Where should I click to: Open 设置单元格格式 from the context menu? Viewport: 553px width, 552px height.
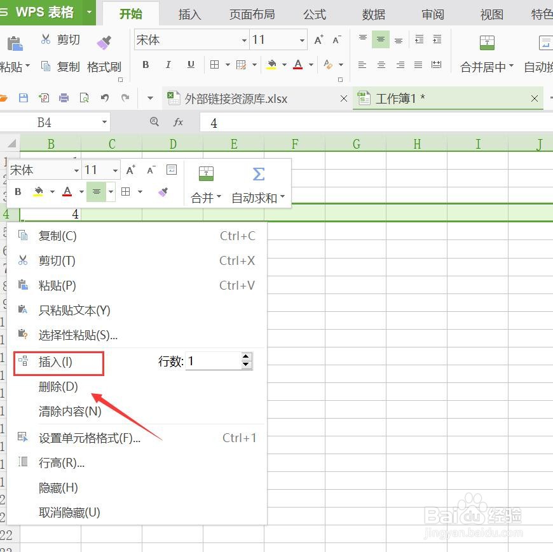tap(90, 438)
